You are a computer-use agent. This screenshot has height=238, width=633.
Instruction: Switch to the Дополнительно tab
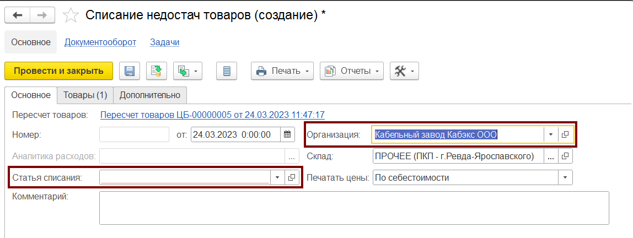tap(150, 95)
